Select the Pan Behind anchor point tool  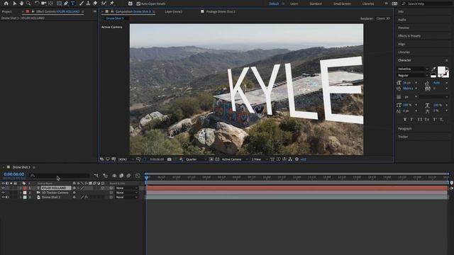coord(50,4)
